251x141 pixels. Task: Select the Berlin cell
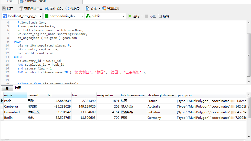tap(15, 118)
